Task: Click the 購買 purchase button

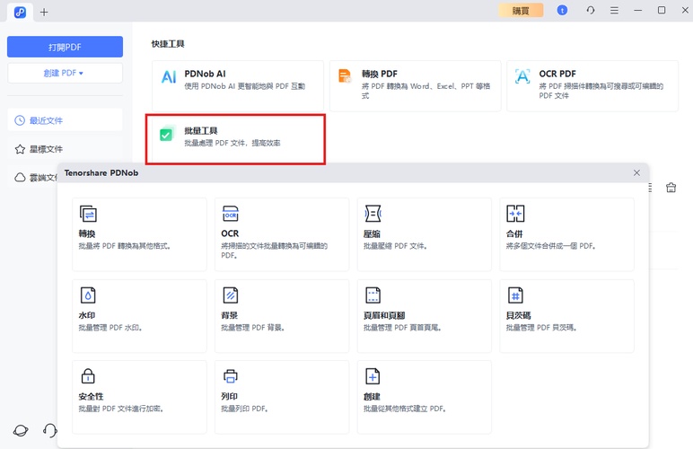Action: pyautogui.click(x=521, y=11)
